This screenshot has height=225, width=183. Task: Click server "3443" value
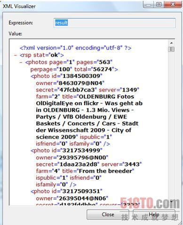[132, 164]
